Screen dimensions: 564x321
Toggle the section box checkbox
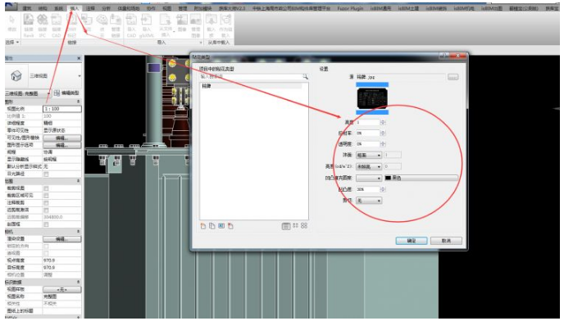(x=46, y=224)
